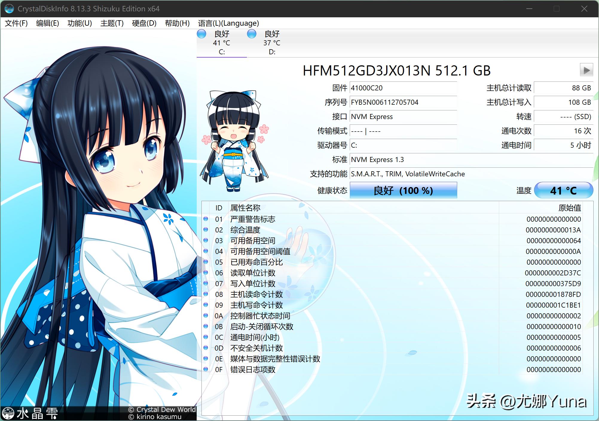
Task: Click the 41 °C temperature button
Action: 563,190
